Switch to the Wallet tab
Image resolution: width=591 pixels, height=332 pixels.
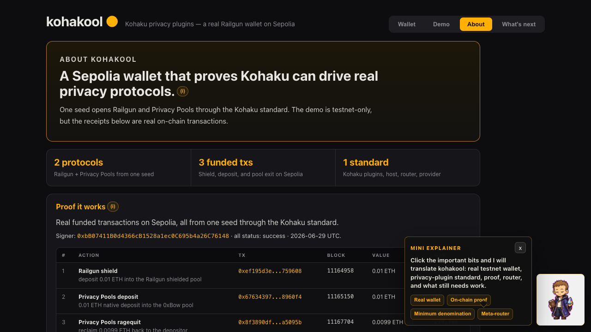[x=407, y=24]
